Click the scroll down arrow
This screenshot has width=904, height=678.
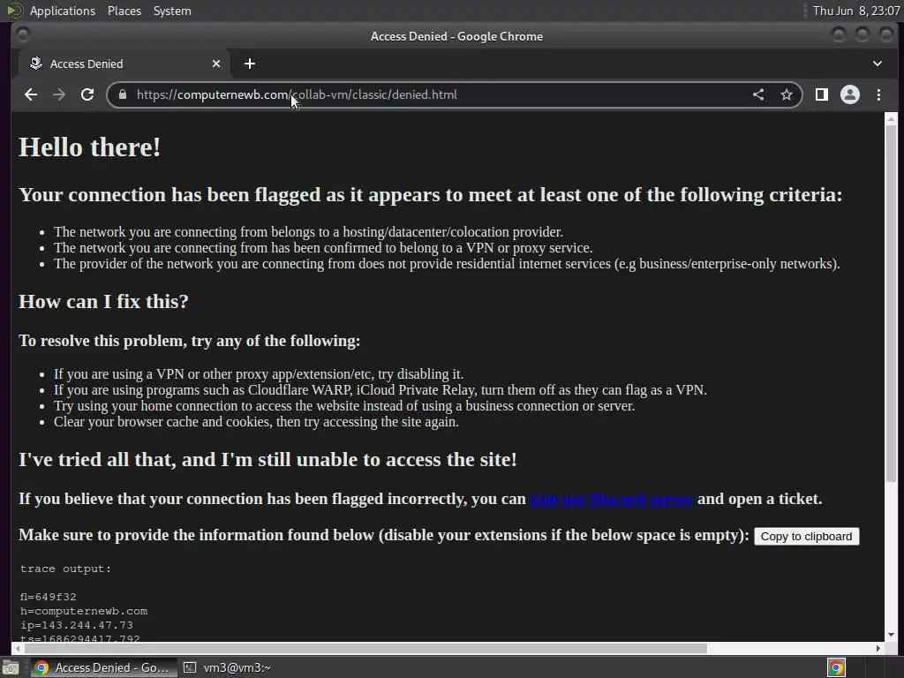coord(892,635)
